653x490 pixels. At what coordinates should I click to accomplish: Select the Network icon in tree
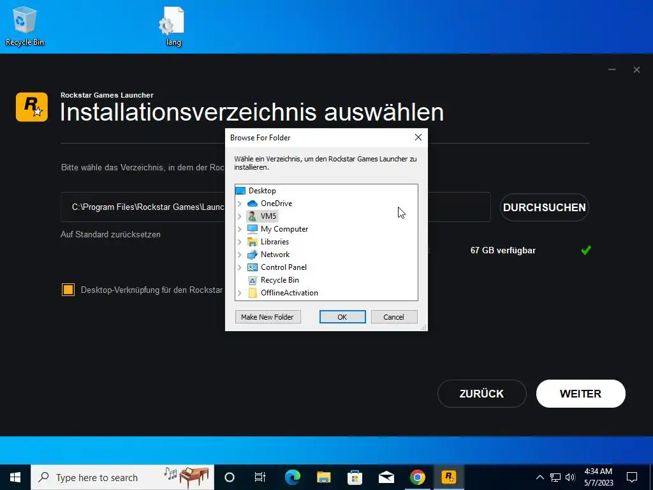[x=253, y=255]
